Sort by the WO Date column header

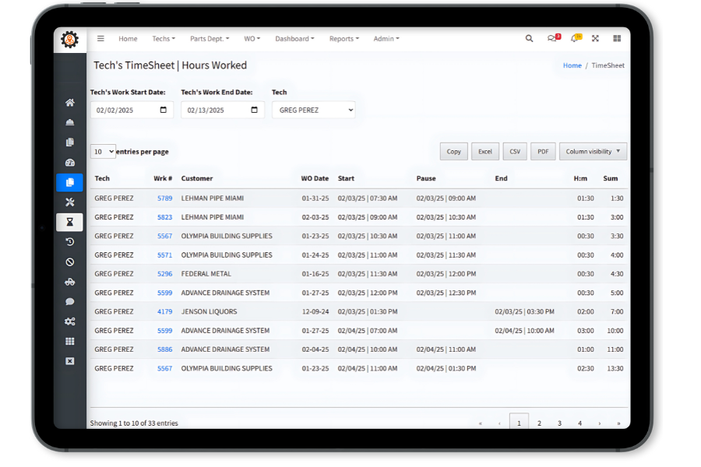315,178
